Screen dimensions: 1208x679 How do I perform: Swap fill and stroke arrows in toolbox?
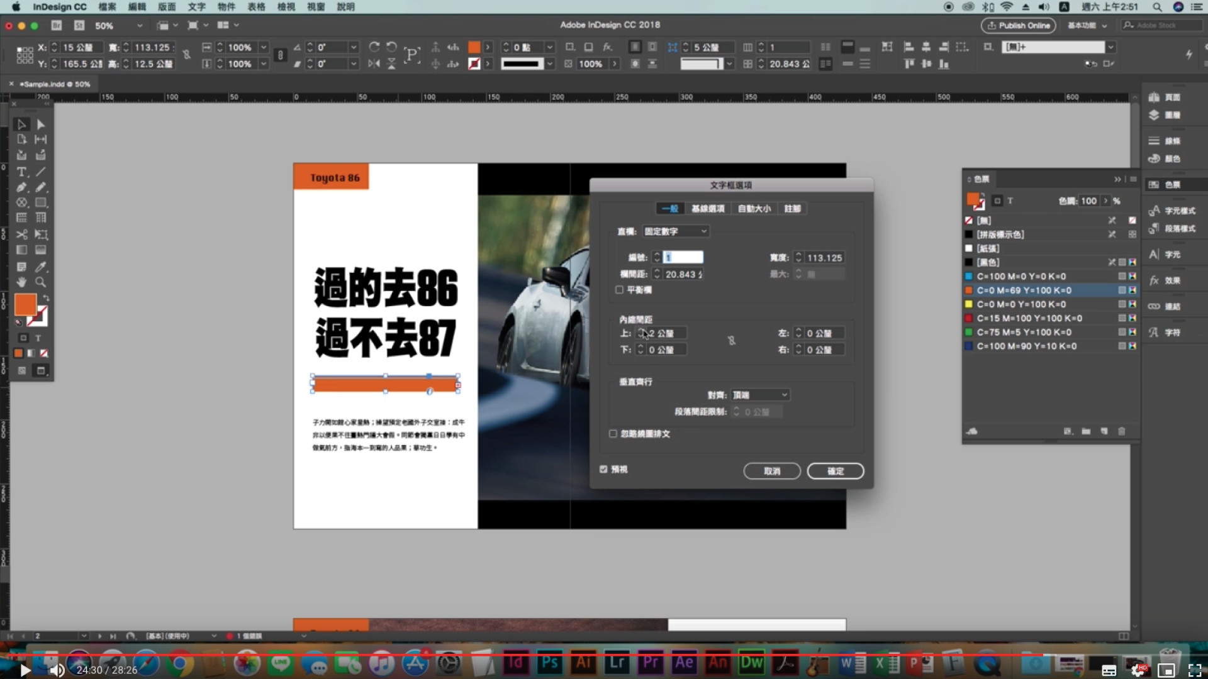46,298
